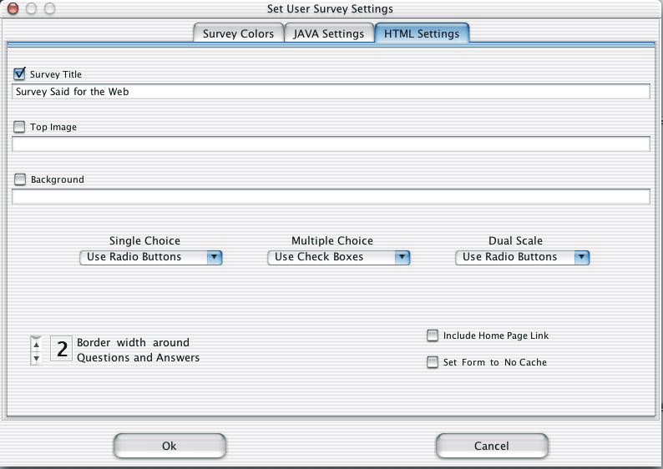Open the Single Choice dropdown
This screenshot has width=663, height=469.
pyautogui.click(x=151, y=257)
